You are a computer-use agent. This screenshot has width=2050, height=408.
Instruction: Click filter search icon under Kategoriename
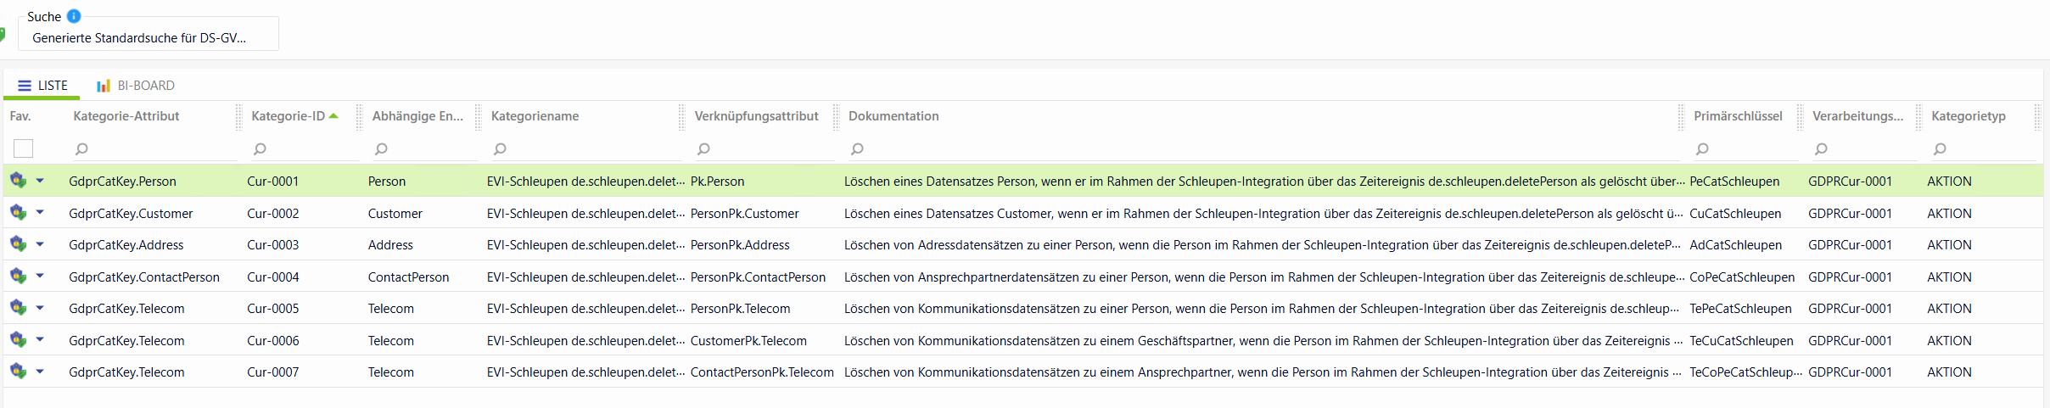[x=500, y=149]
